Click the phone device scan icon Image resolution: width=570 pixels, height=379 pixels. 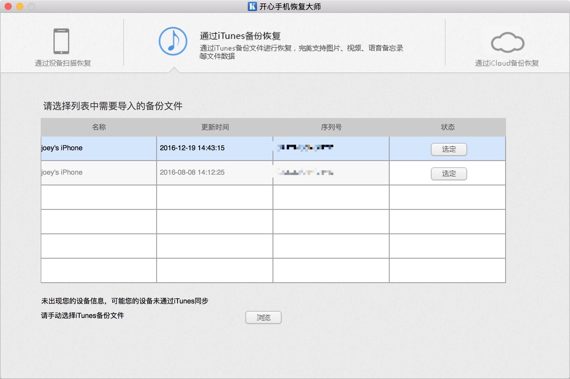click(x=61, y=41)
